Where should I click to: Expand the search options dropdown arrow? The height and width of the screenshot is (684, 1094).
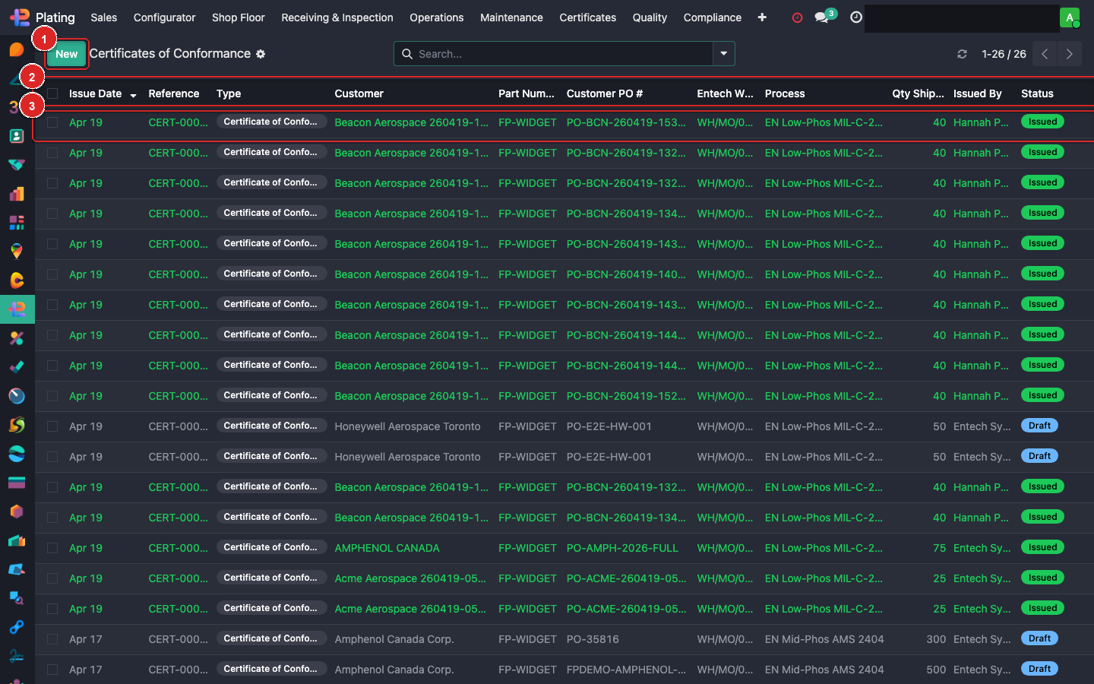pyautogui.click(x=723, y=54)
